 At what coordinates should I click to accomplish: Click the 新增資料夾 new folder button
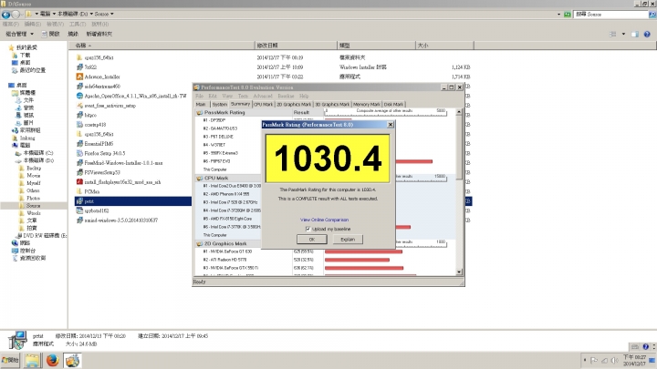99,34
